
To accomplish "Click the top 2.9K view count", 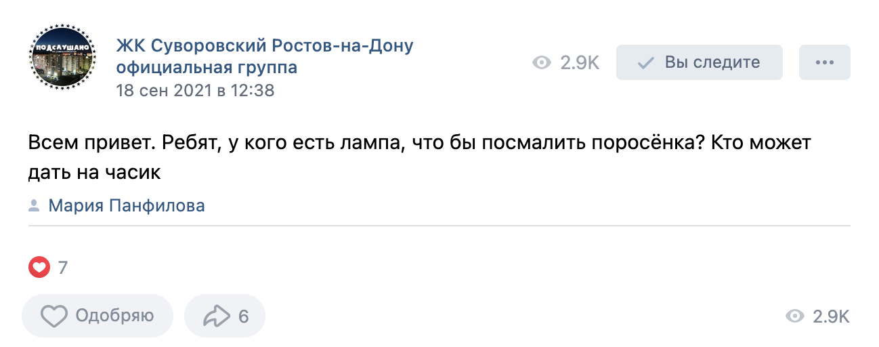I will pyautogui.click(x=580, y=63).
